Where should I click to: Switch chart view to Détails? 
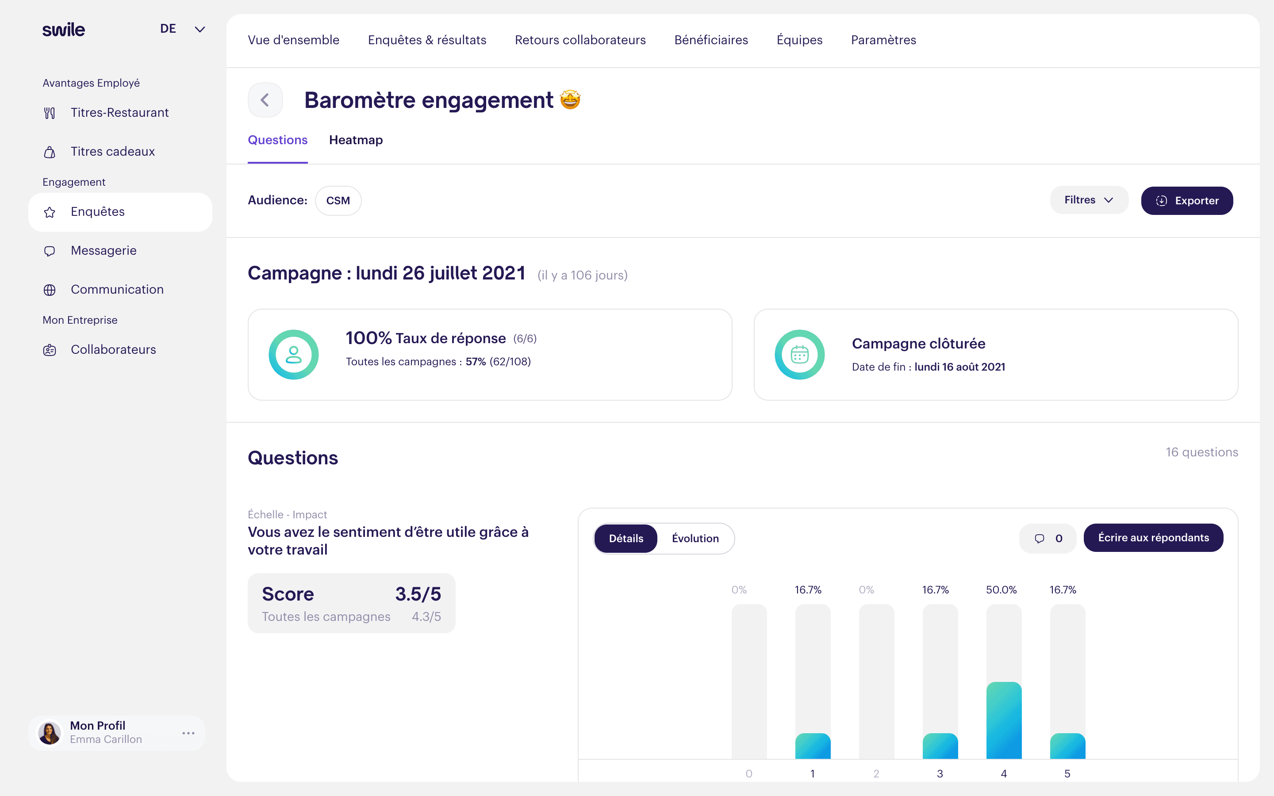[x=625, y=538]
